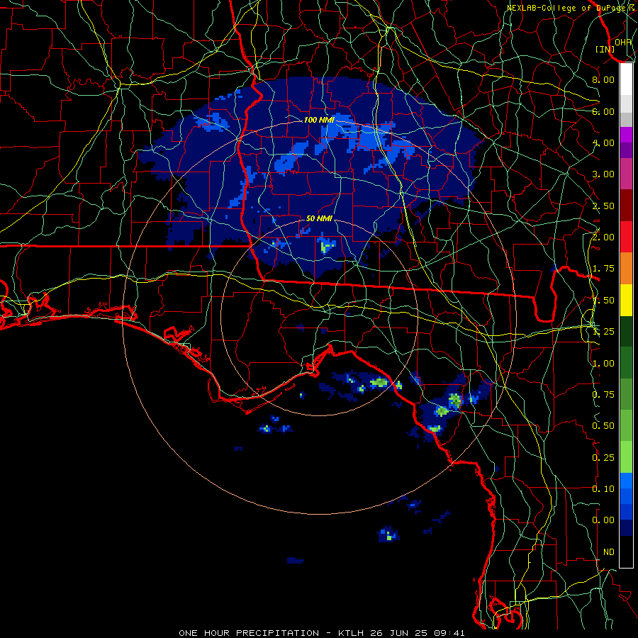Click the 0.00 legend value

603,520
